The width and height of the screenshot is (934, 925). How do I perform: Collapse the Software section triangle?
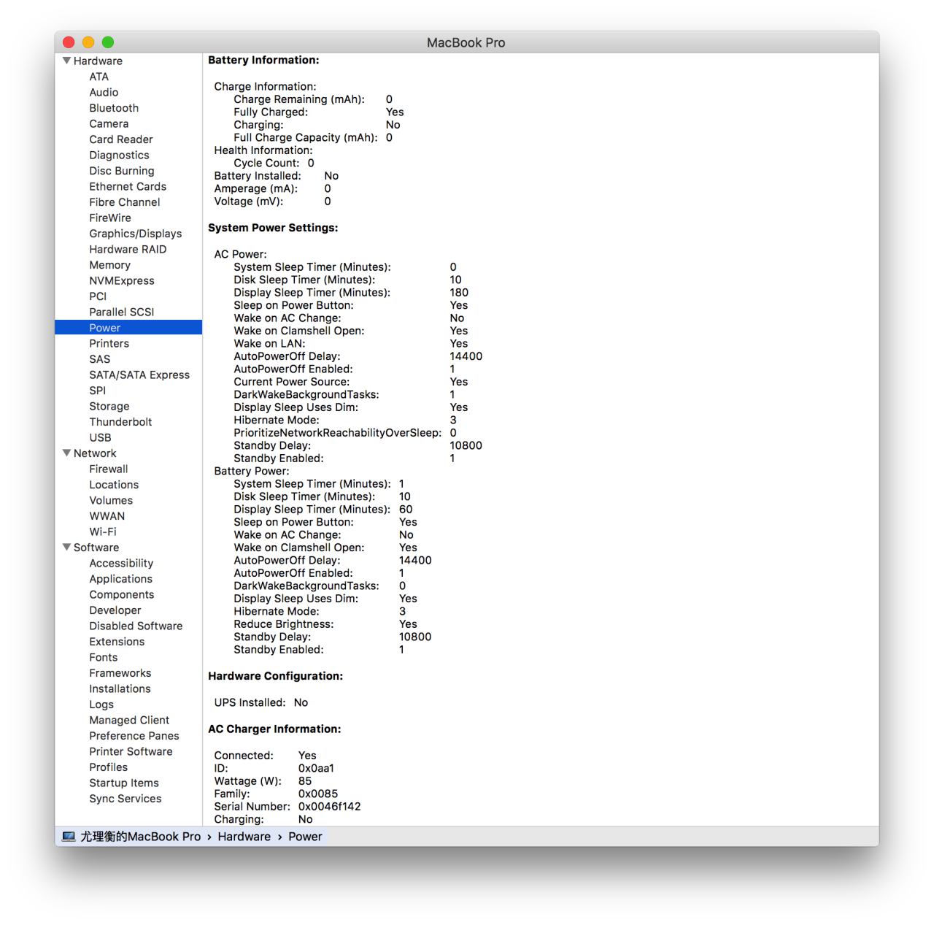click(x=67, y=547)
